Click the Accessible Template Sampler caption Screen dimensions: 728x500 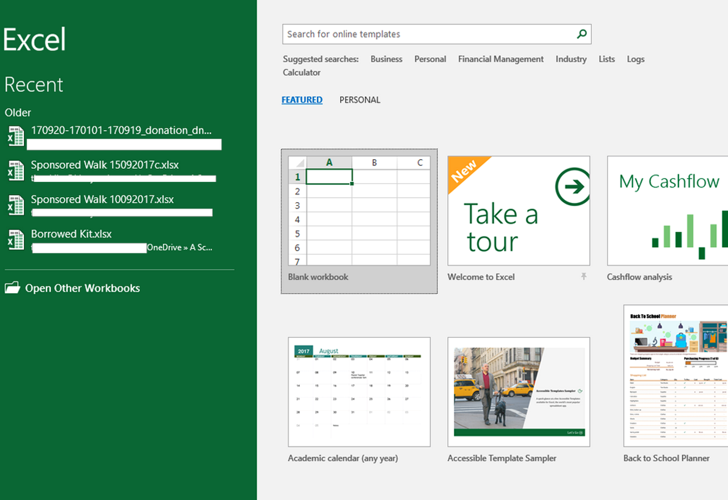[x=502, y=459]
